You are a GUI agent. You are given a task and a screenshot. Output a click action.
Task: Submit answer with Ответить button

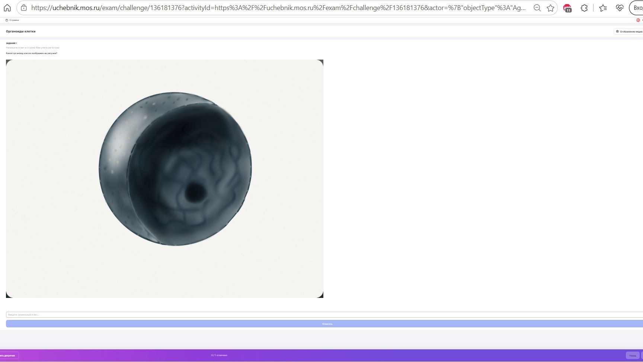click(324, 324)
